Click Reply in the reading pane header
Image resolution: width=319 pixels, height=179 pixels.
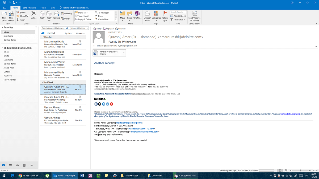tap(97, 29)
